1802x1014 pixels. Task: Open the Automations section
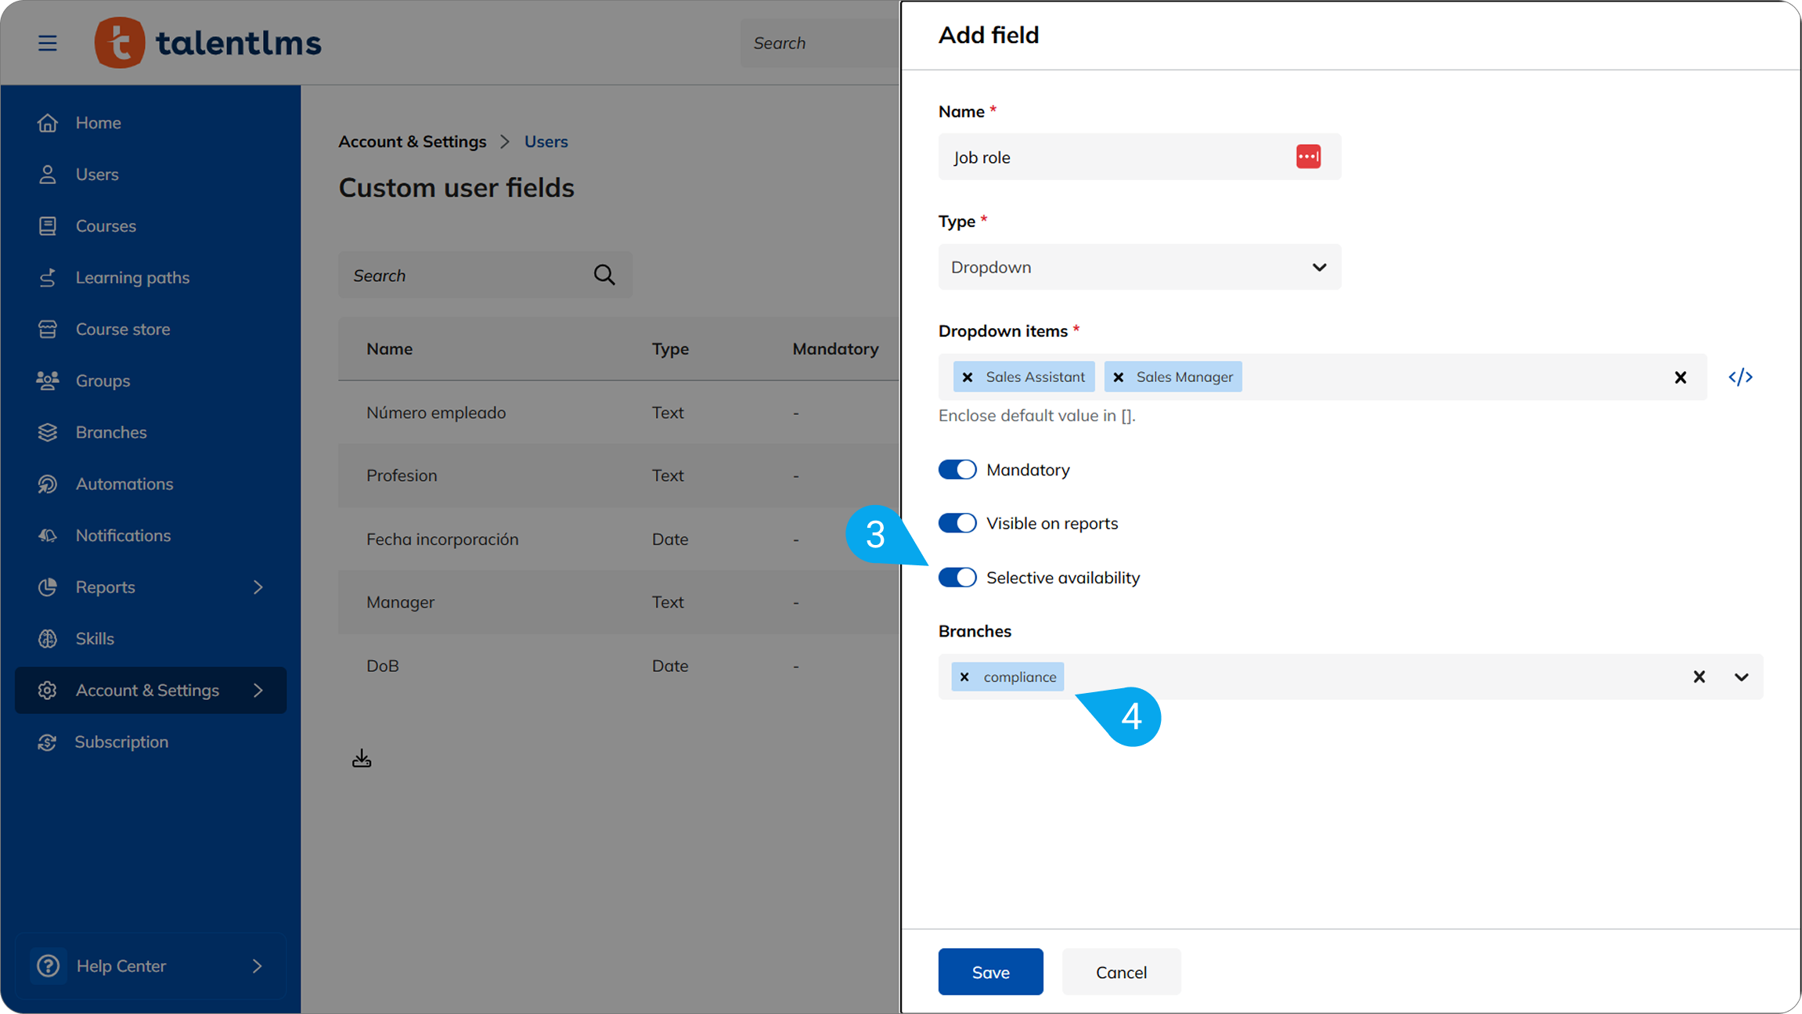pos(48,484)
